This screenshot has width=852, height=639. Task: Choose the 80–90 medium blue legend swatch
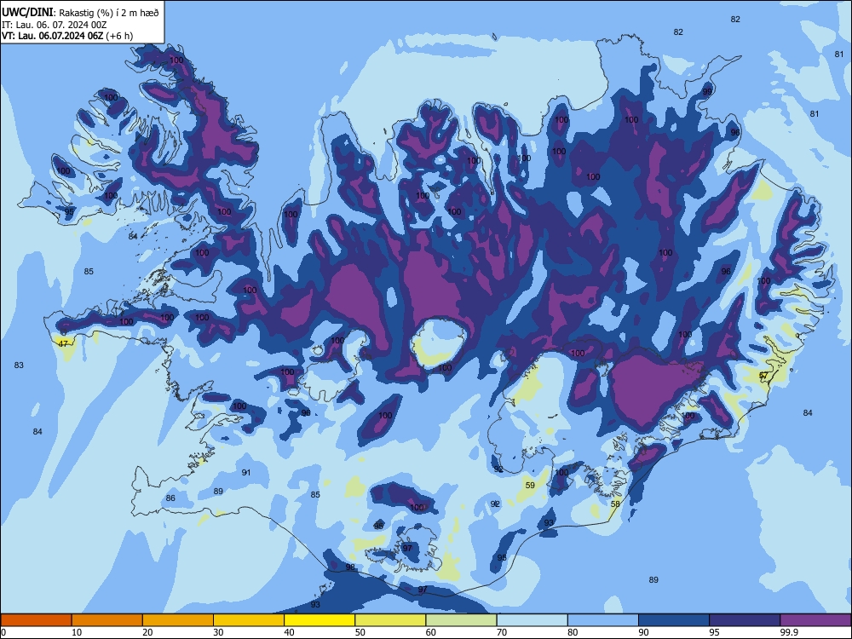602,620
